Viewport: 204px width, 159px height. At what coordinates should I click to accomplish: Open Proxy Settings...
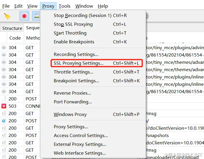pos(93,127)
